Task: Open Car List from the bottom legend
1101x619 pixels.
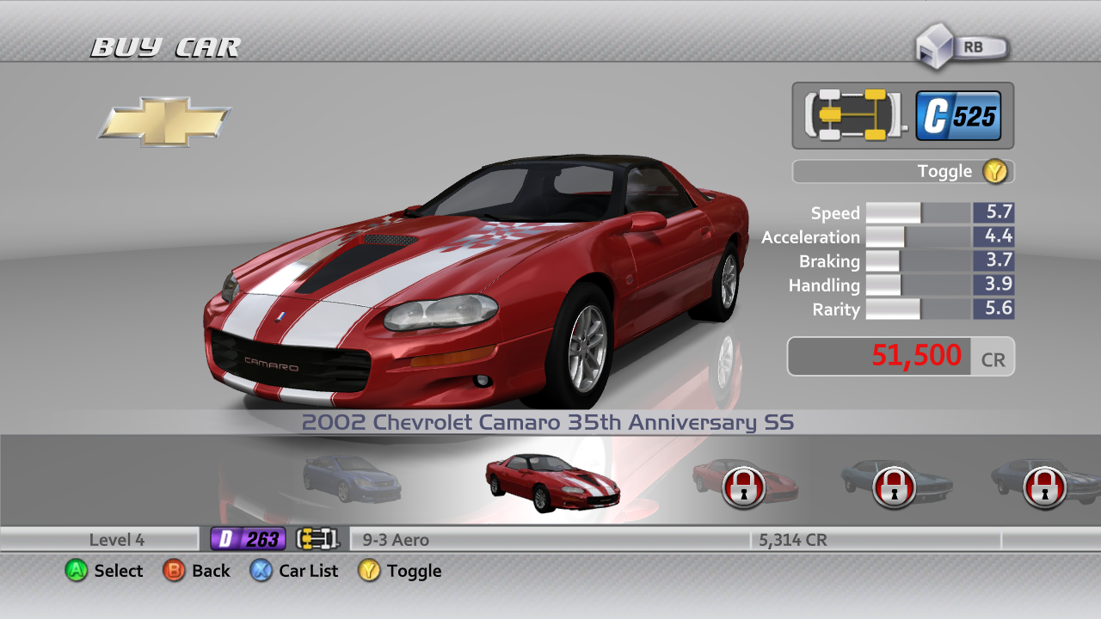Action: (309, 571)
